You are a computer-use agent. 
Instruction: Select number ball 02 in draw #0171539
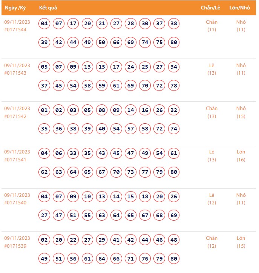pos(44,240)
